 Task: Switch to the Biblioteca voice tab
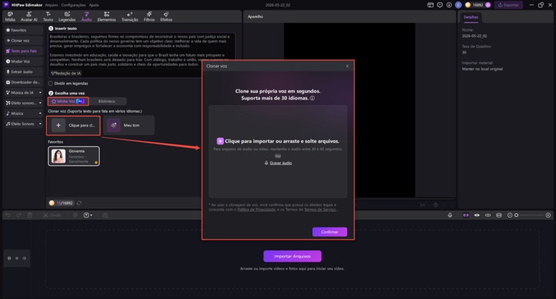[x=107, y=102]
